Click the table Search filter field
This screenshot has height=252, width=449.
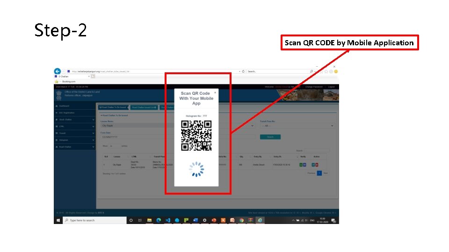click(x=317, y=151)
